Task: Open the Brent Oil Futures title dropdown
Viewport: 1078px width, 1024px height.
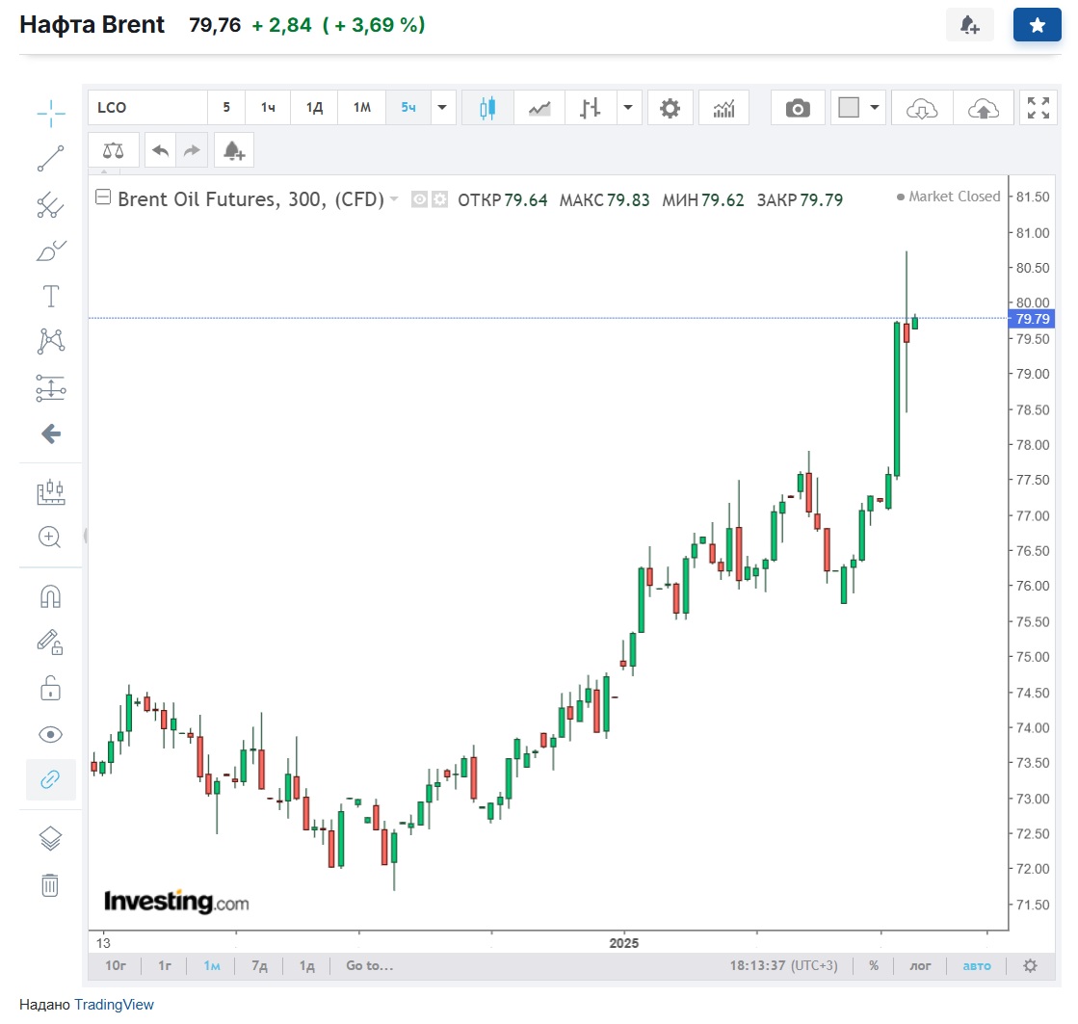Action: tap(393, 197)
